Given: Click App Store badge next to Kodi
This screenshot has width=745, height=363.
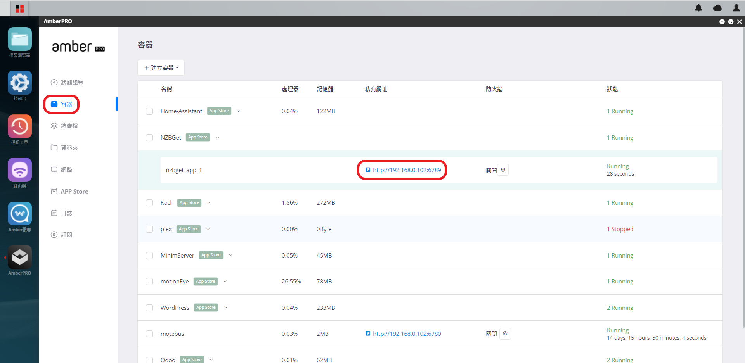Looking at the screenshot, I should (189, 203).
